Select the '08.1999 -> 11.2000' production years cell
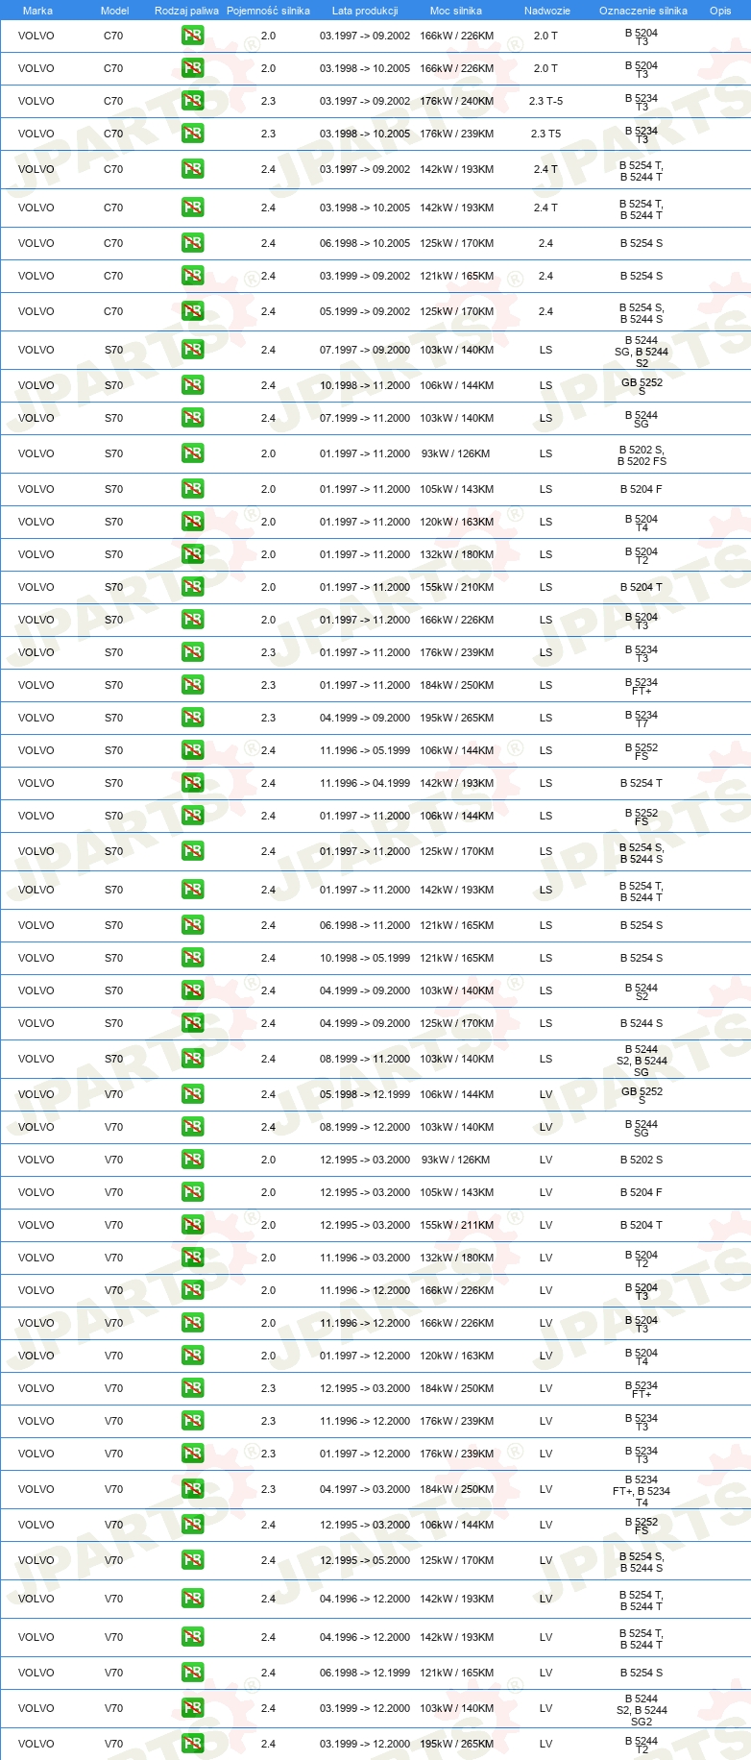Image resolution: width=751 pixels, height=1760 pixels. tap(365, 1059)
